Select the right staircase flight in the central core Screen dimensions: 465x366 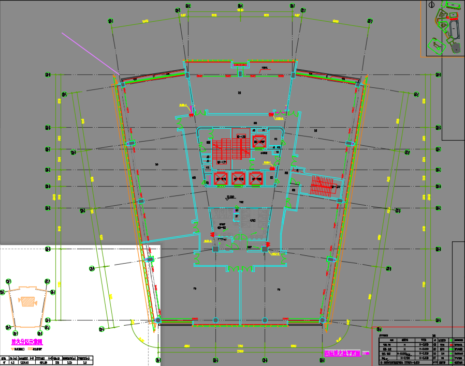pos(240,149)
